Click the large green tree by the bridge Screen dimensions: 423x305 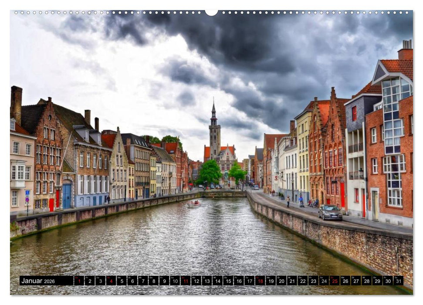tap(210, 172)
